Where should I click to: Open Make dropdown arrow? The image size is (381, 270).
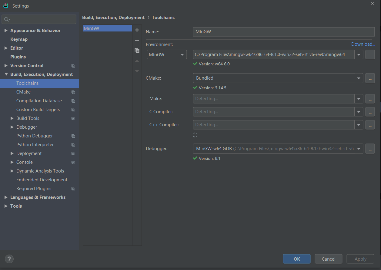[359, 99]
